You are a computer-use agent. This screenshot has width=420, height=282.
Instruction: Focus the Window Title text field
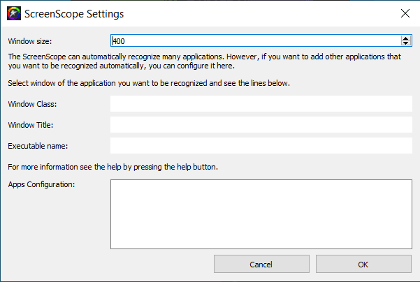(261, 125)
